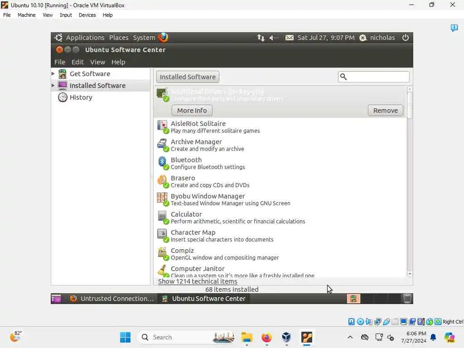Select 'Create and modify an archive' row text
The image size is (464, 348).
click(208, 149)
